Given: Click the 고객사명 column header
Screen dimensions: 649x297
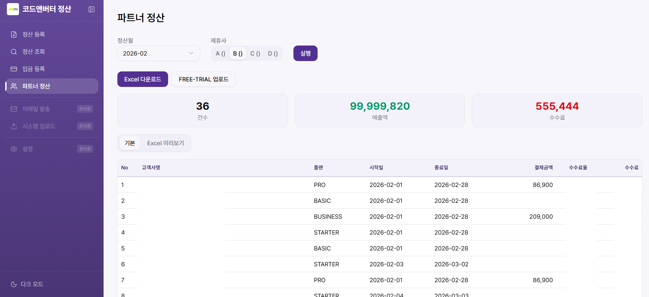Looking at the screenshot, I should point(151,168).
